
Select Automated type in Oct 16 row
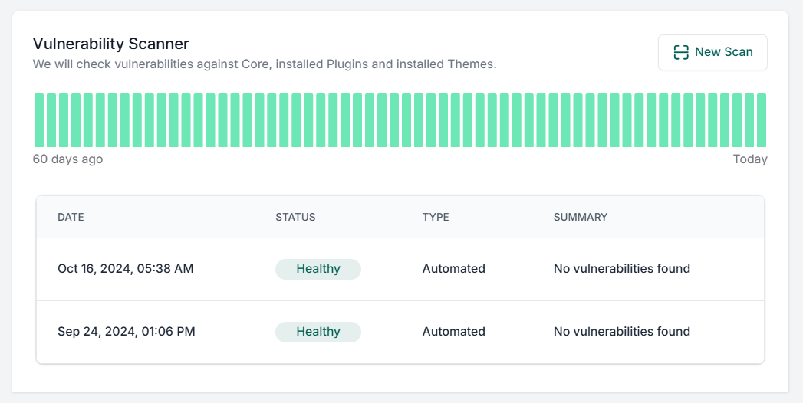[x=453, y=269]
